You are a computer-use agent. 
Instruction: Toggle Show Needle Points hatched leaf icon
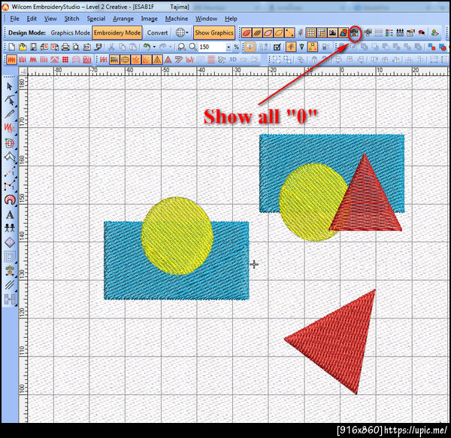(257, 32)
